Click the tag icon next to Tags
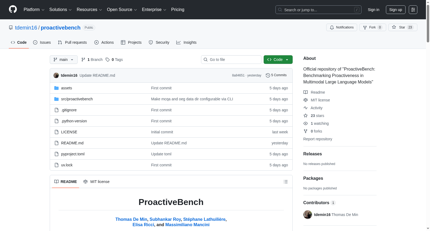430x231 pixels. click(107, 60)
